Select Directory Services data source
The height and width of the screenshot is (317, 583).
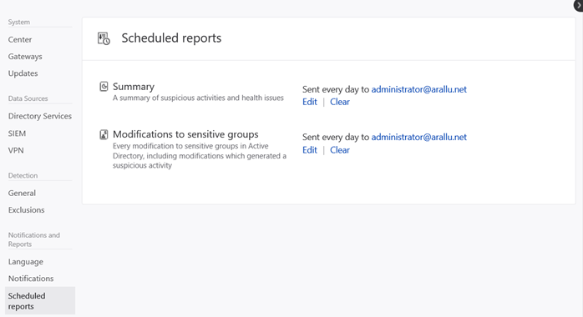(40, 116)
